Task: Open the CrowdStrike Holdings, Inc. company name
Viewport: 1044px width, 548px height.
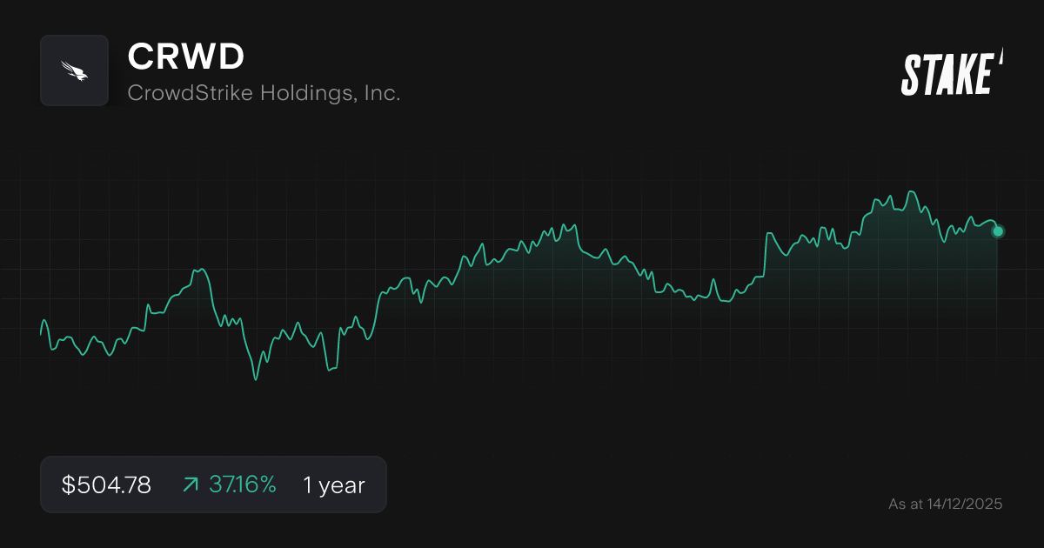Action: pos(264,93)
